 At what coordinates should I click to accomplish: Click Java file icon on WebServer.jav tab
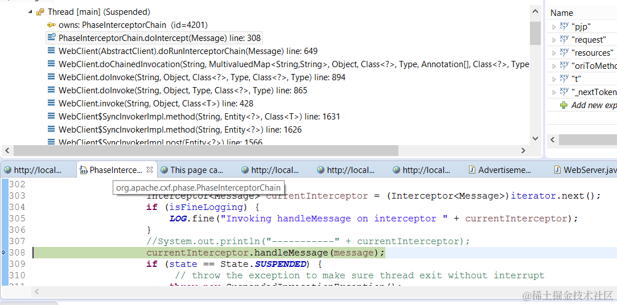click(557, 170)
